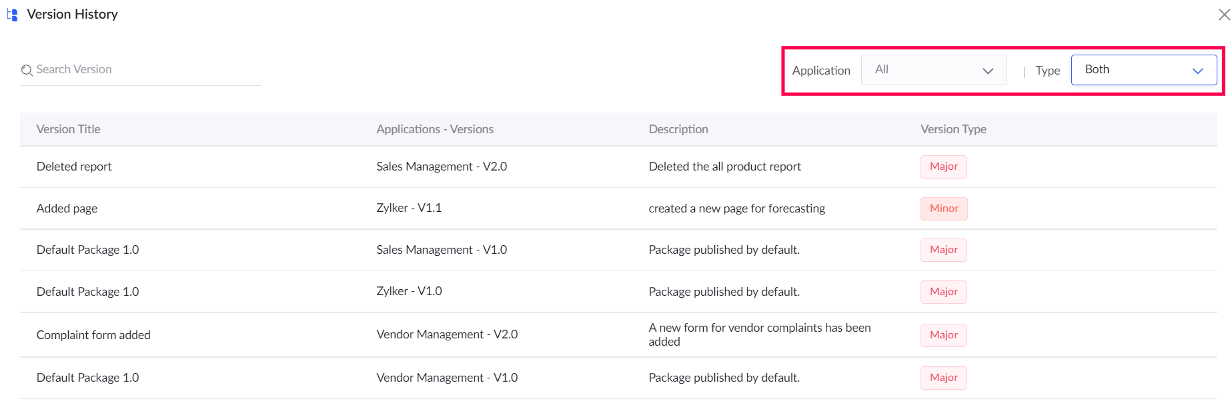Click the Major badge for Deleted report
Screen dimensions: 1232x409
(943, 167)
